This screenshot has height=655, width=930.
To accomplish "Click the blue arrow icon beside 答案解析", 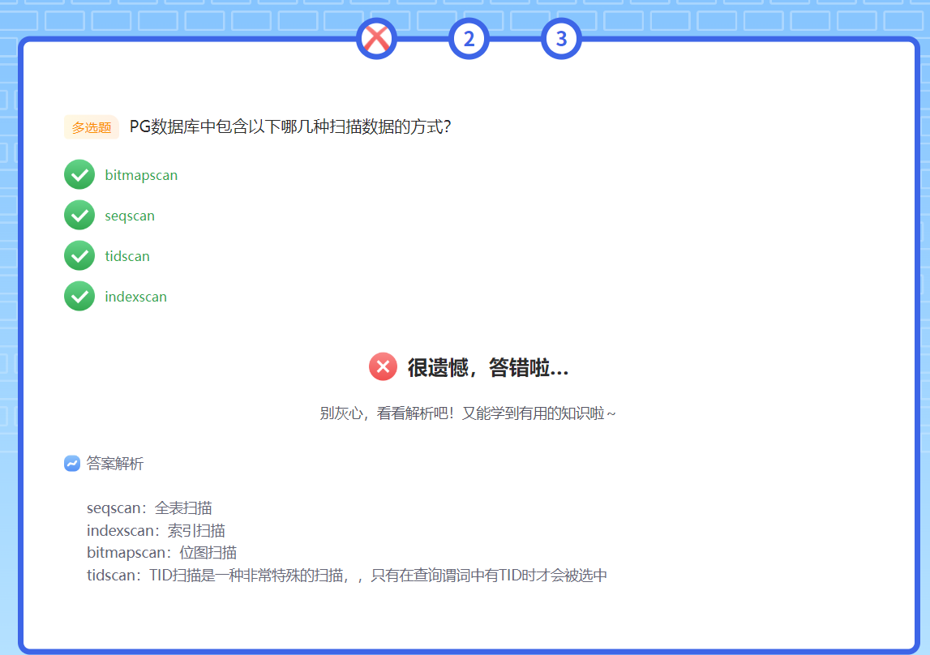I will point(71,463).
